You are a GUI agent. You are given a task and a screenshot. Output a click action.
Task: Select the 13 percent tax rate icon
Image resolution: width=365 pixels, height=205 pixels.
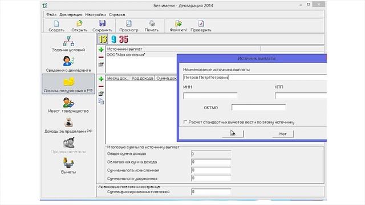pos(103,39)
